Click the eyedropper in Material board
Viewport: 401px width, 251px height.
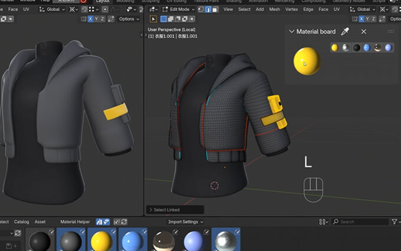click(x=346, y=32)
